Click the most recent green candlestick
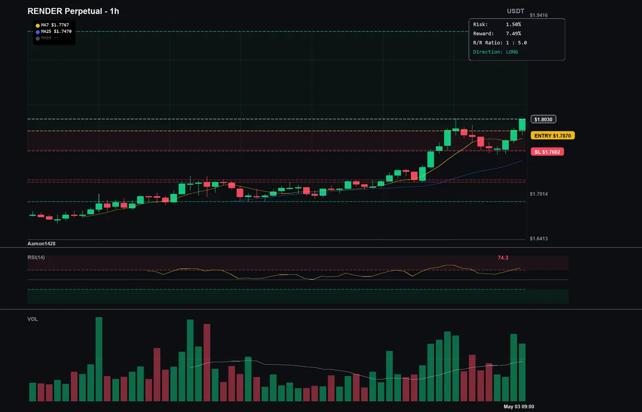The height and width of the screenshot is (412, 642). 522,125
